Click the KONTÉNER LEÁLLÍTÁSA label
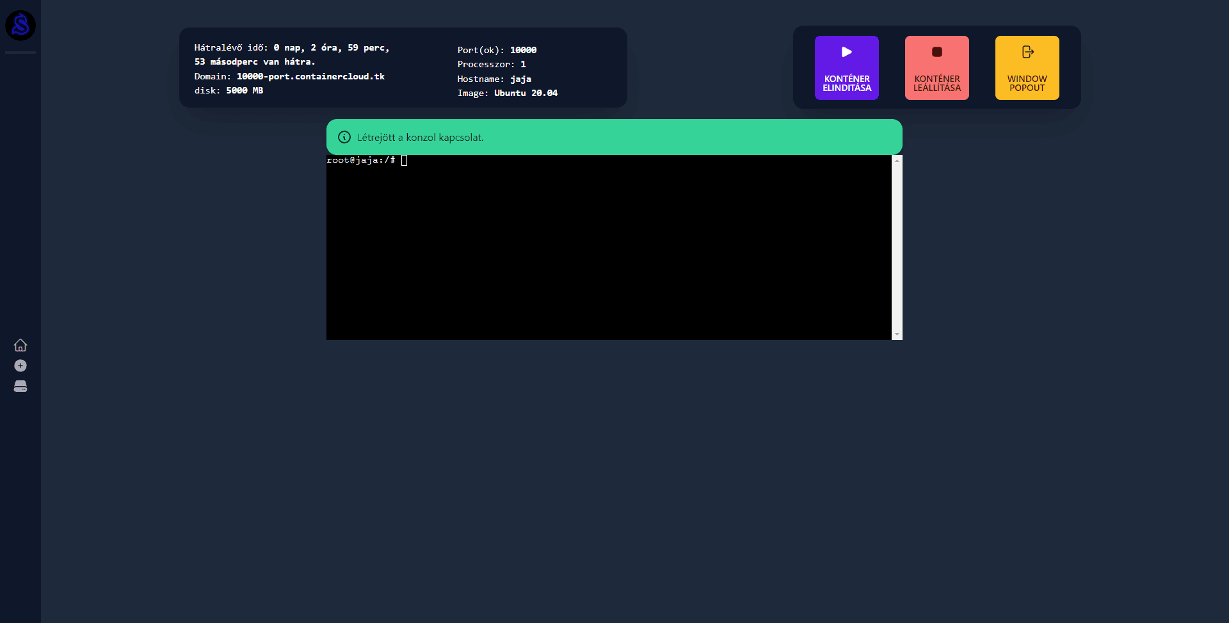 [936, 83]
